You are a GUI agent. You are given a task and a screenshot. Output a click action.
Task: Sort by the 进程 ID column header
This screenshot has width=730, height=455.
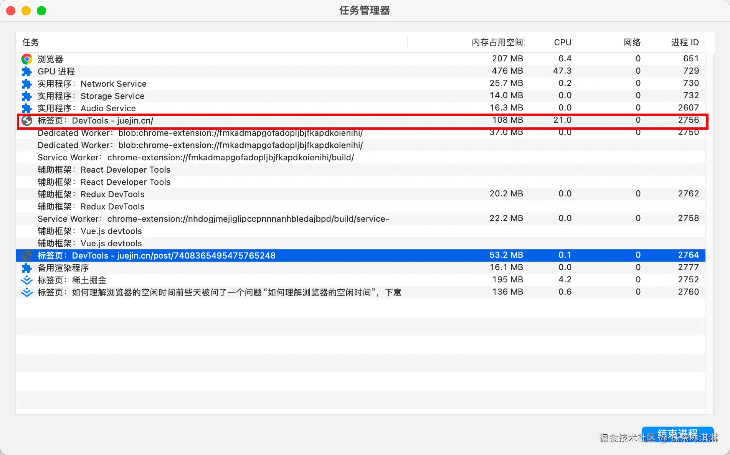click(685, 42)
